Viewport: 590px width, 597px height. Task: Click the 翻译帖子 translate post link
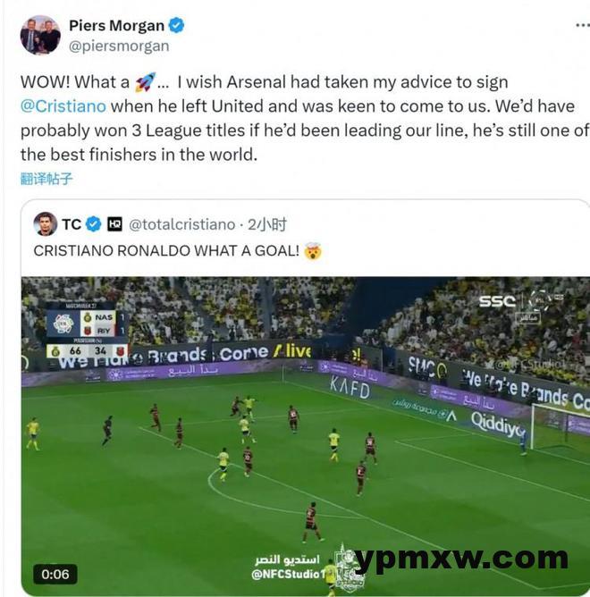coord(46,179)
